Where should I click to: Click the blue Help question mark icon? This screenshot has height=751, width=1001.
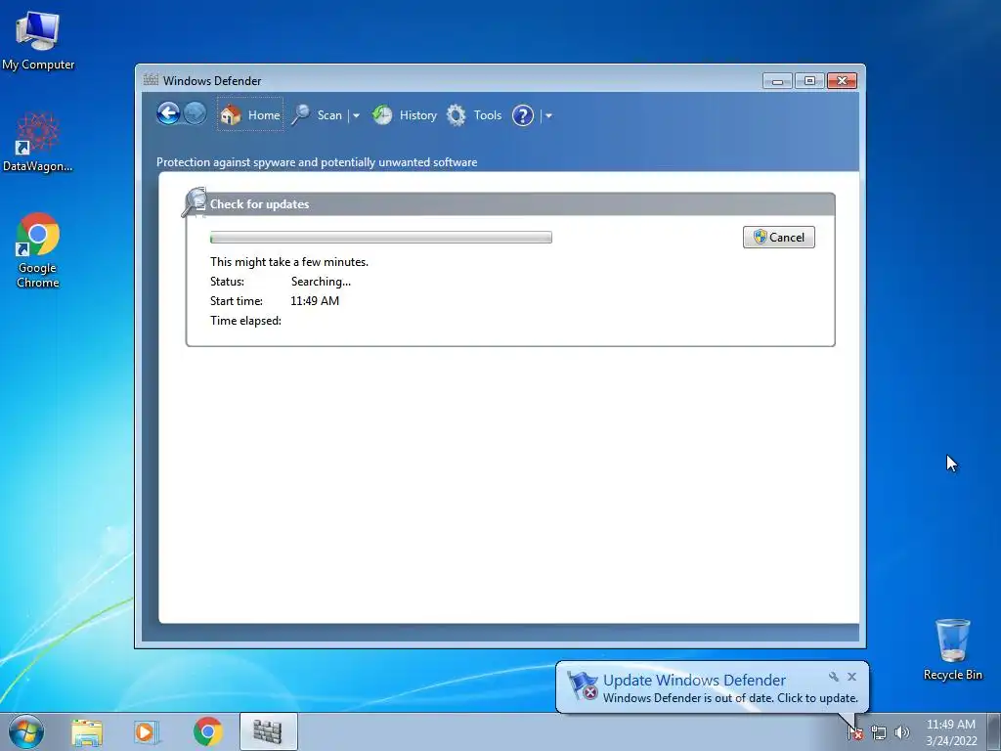pyautogui.click(x=523, y=115)
